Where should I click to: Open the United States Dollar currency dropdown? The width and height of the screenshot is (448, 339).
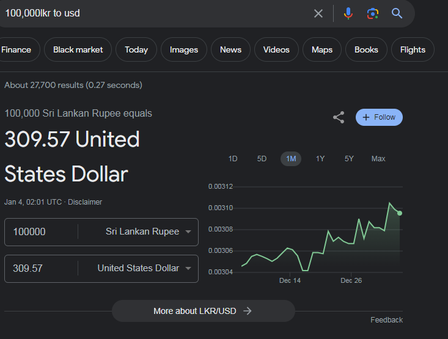(x=144, y=268)
